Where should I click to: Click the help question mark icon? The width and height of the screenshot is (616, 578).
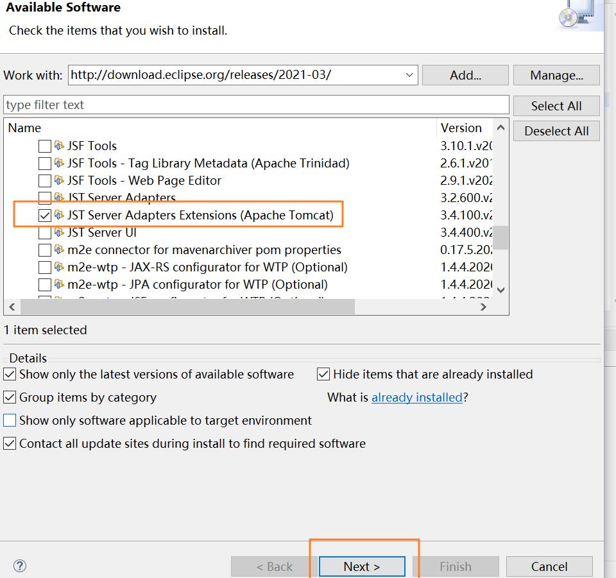coord(20,566)
